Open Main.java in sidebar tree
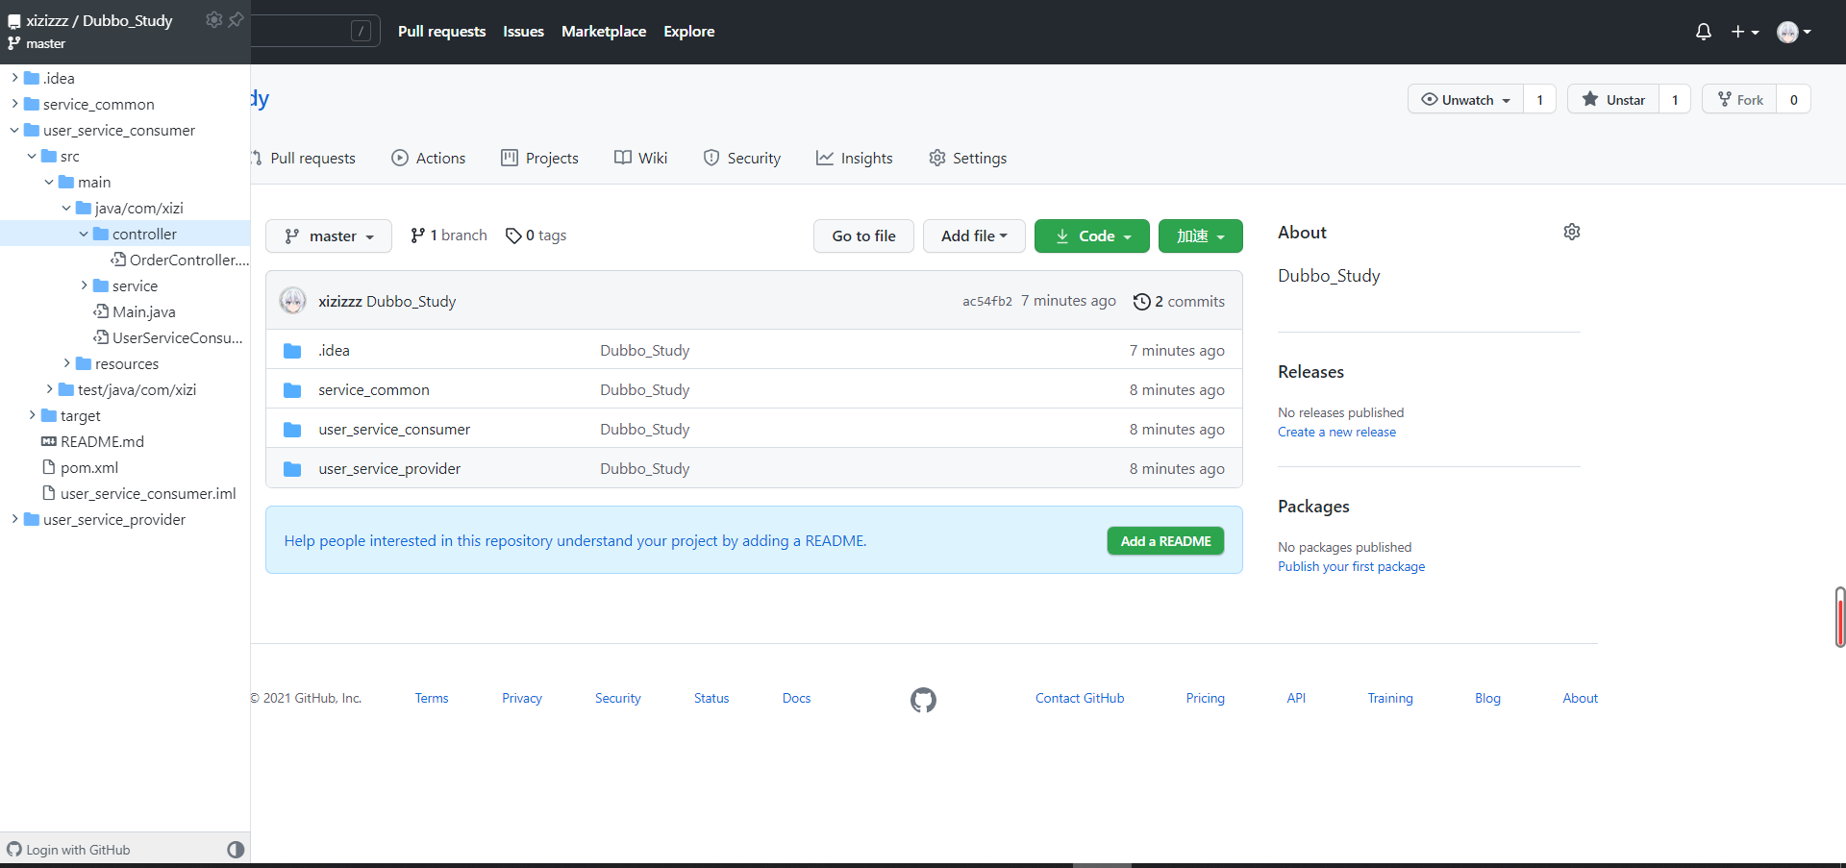This screenshot has height=868, width=1846. (135, 311)
